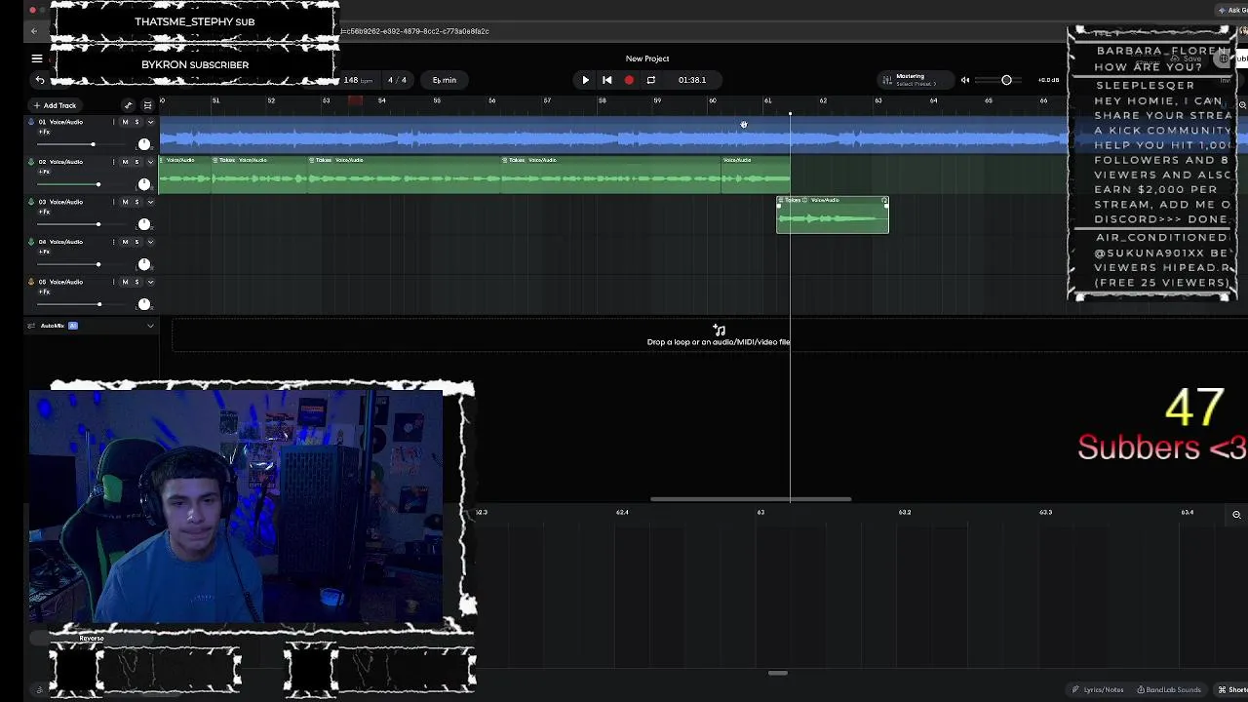The width and height of the screenshot is (1248, 702).
Task: Toggle track height view icon
Action: click(x=147, y=105)
